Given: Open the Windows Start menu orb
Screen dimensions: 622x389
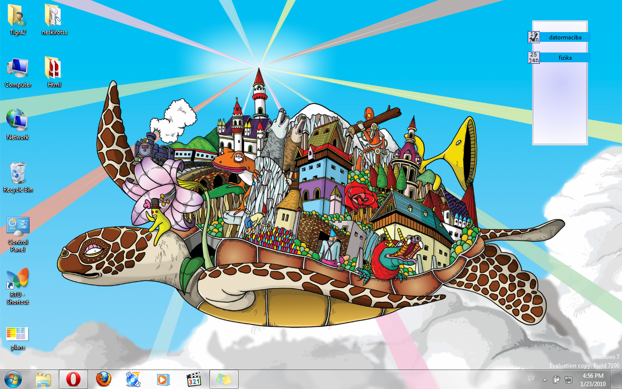Looking at the screenshot, I should coord(13,379).
